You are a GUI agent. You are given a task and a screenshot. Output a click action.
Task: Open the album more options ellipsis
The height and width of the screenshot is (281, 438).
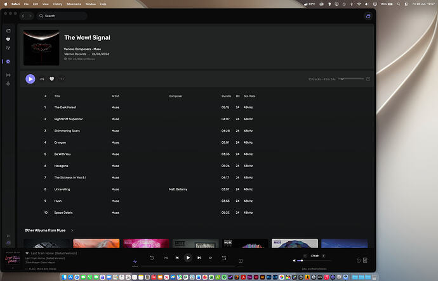pyautogui.click(x=62, y=79)
